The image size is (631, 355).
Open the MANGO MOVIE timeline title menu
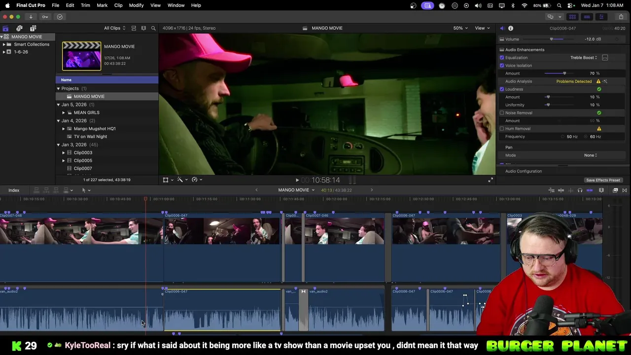point(296,190)
